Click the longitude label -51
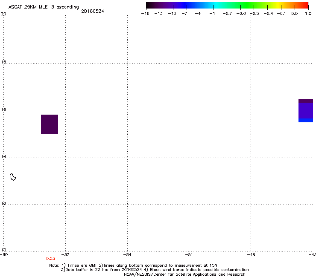Screen dimensions: 316x277 (189, 255)
